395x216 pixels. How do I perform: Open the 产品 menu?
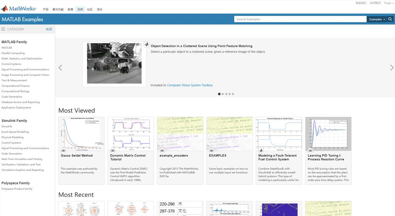46,9
